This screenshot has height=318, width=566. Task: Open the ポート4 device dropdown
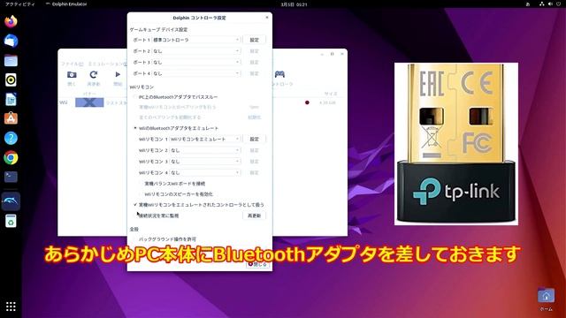pyautogui.click(x=196, y=73)
